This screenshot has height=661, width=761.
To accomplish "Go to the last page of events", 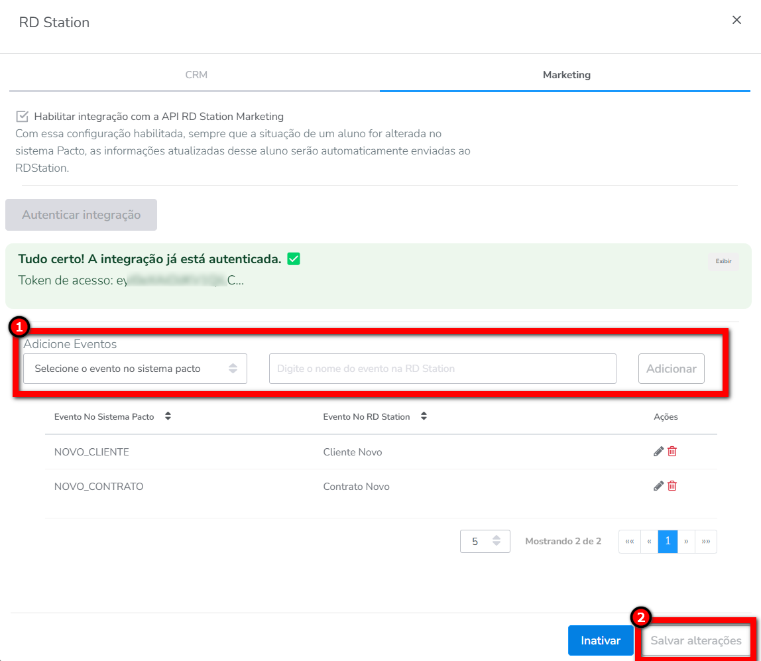I will 705,542.
